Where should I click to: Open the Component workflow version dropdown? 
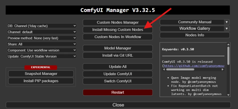pyautogui.click(x=42, y=50)
